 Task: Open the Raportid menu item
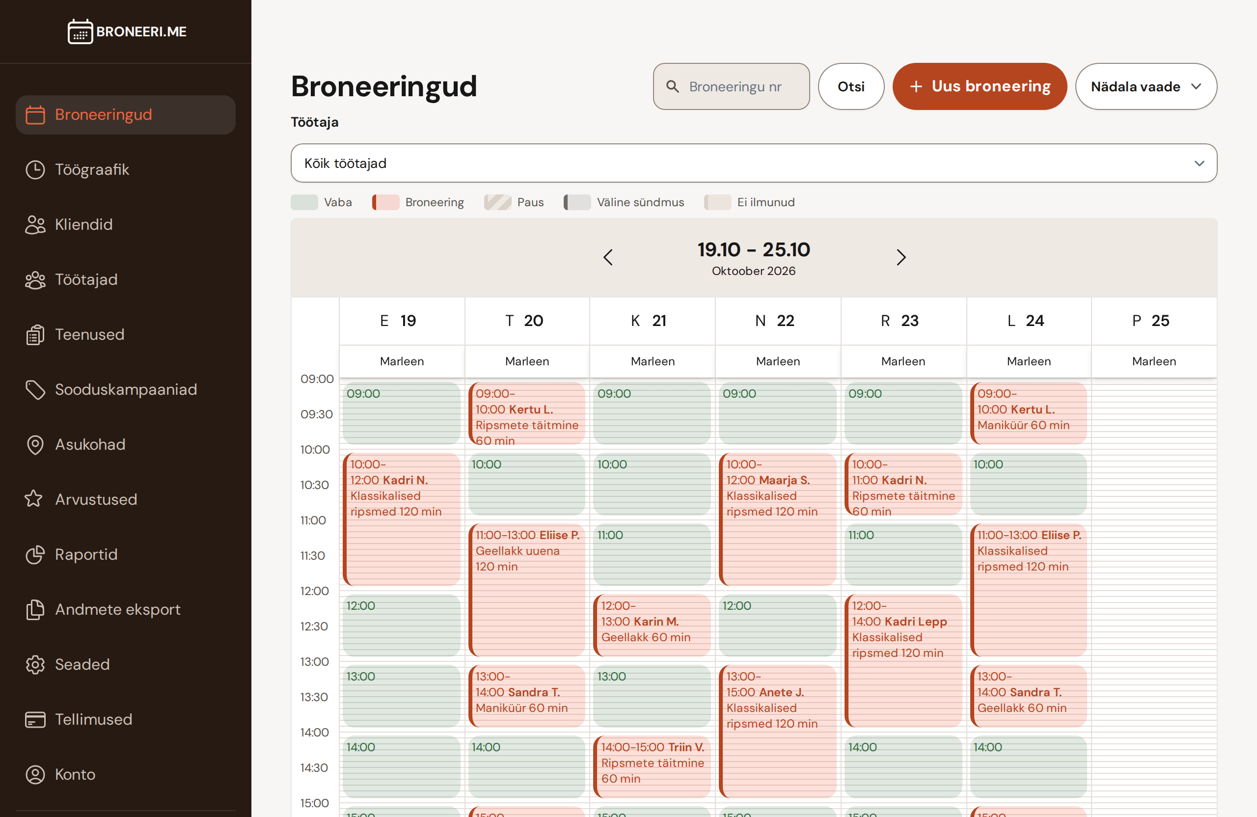click(126, 554)
